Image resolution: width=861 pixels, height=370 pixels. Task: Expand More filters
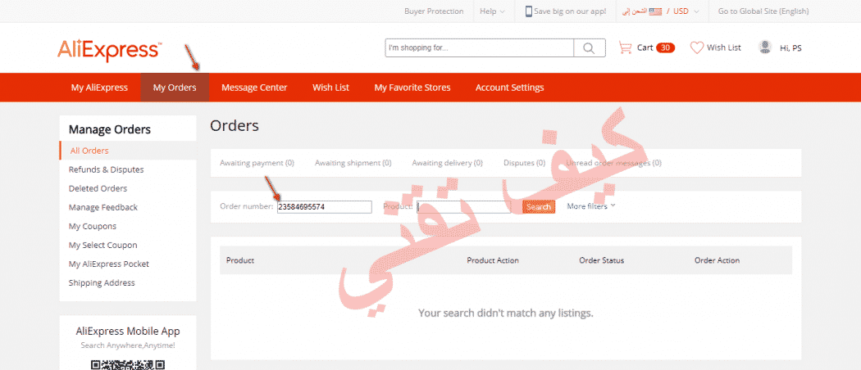[591, 206]
